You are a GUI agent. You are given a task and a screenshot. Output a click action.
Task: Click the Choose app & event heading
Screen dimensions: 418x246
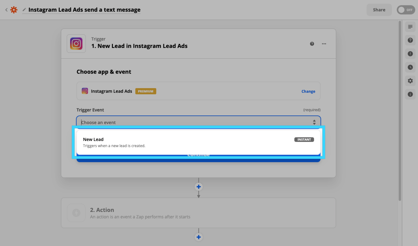click(104, 72)
